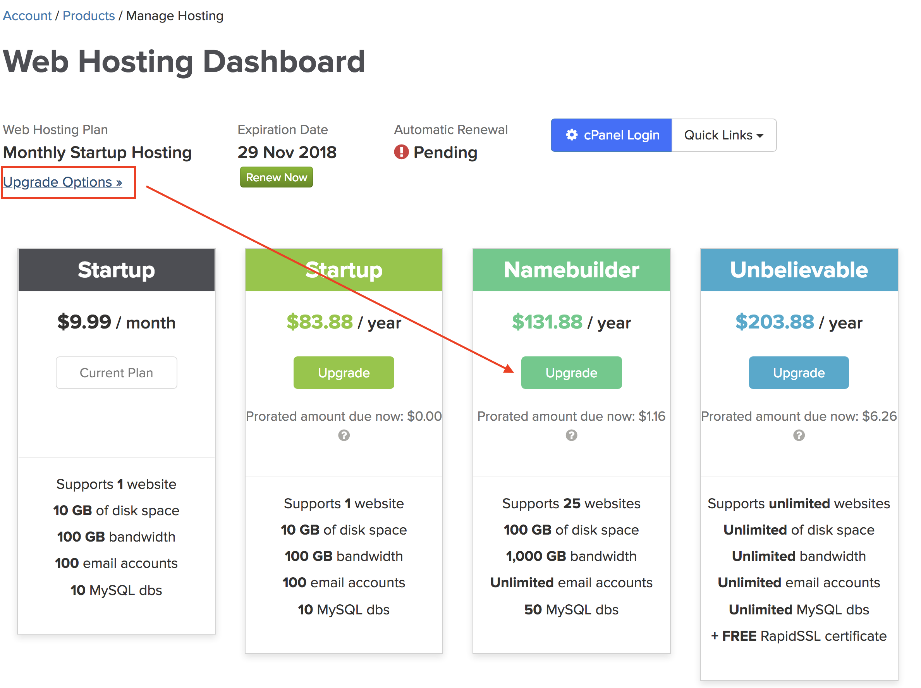Click the Monthly Startup Hosting plan name
This screenshot has height=688, width=921.
(x=97, y=152)
